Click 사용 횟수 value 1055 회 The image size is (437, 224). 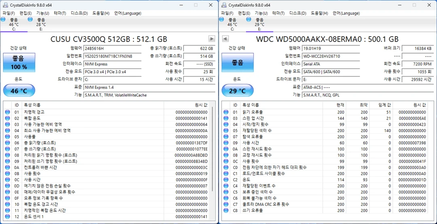click(x=418, y=72)
